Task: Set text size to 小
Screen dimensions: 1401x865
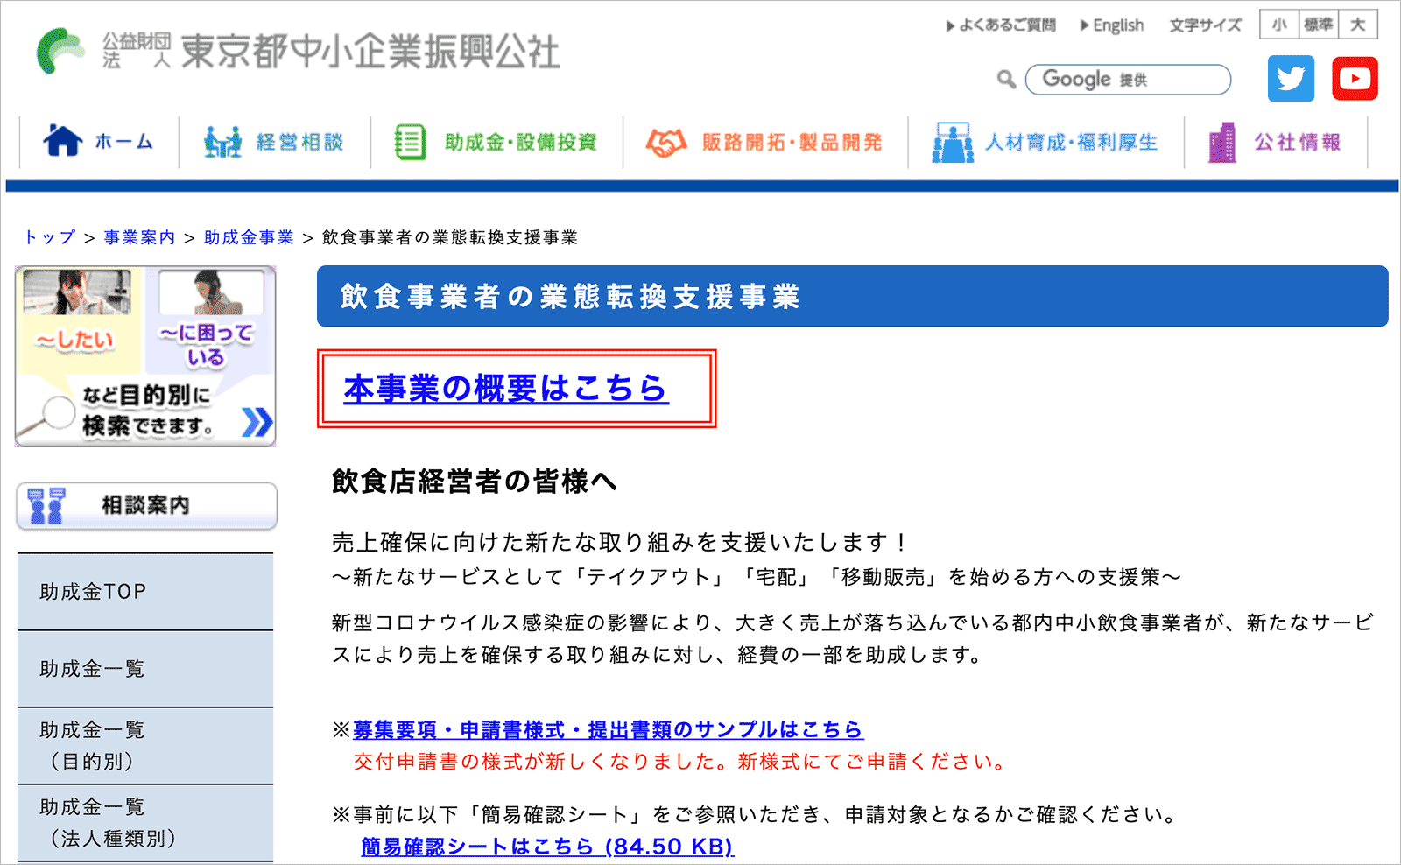Action: (x=1279, y=25)
